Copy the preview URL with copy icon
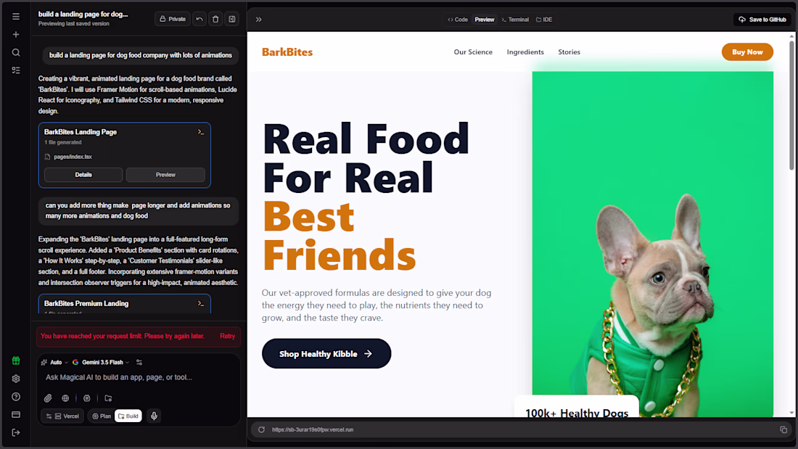This screenshot has height=449, width=798. (783, 429)
